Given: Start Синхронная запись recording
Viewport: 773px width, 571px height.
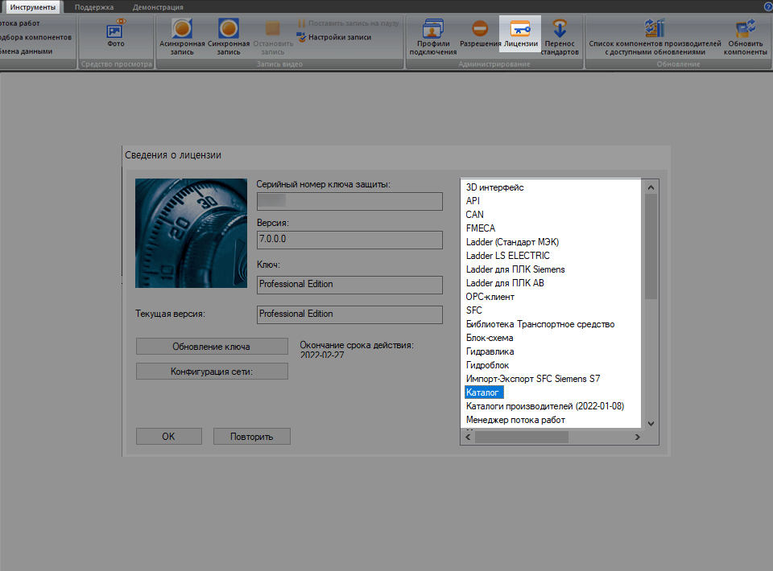Looking at the screenshot, I should [x=229, y=30].
